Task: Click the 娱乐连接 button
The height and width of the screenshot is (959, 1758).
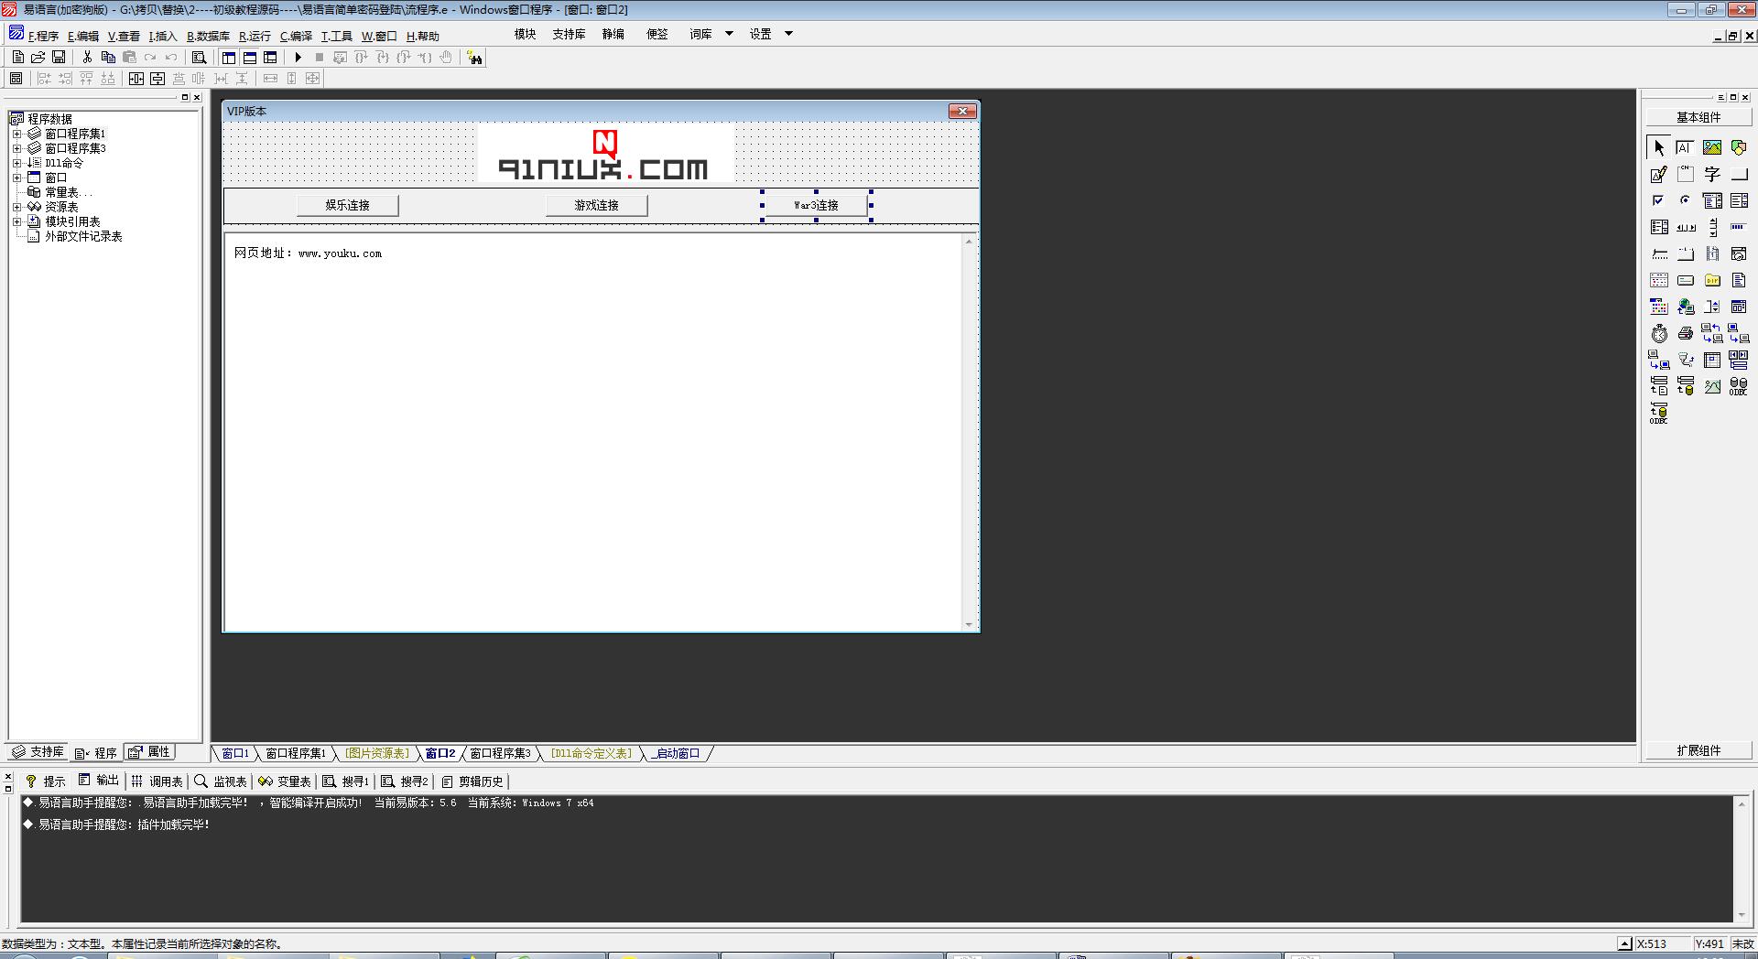Action: [x=347, y=205]
